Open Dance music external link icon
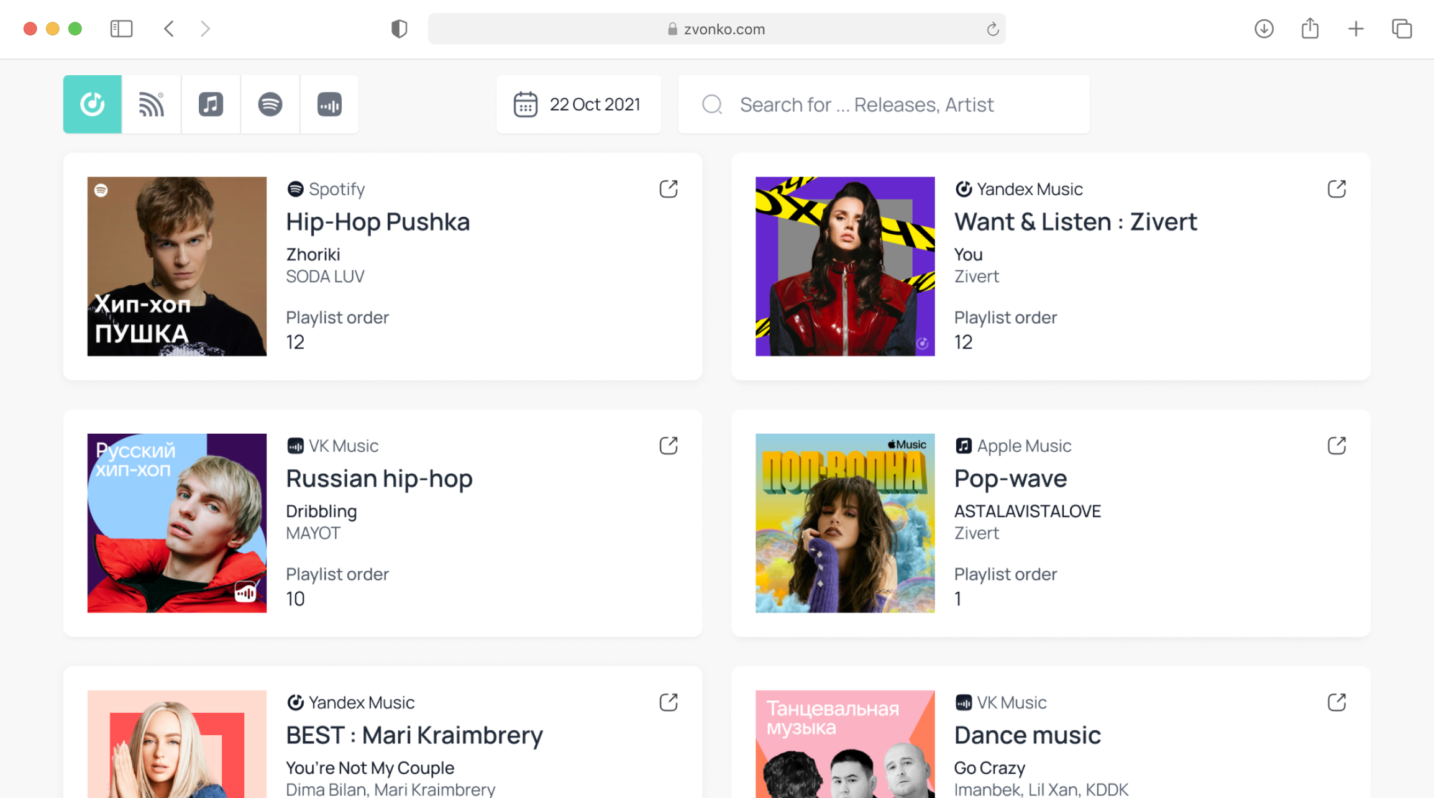The height and width of the screenshot is (798, 1434). click(1336, 702)
